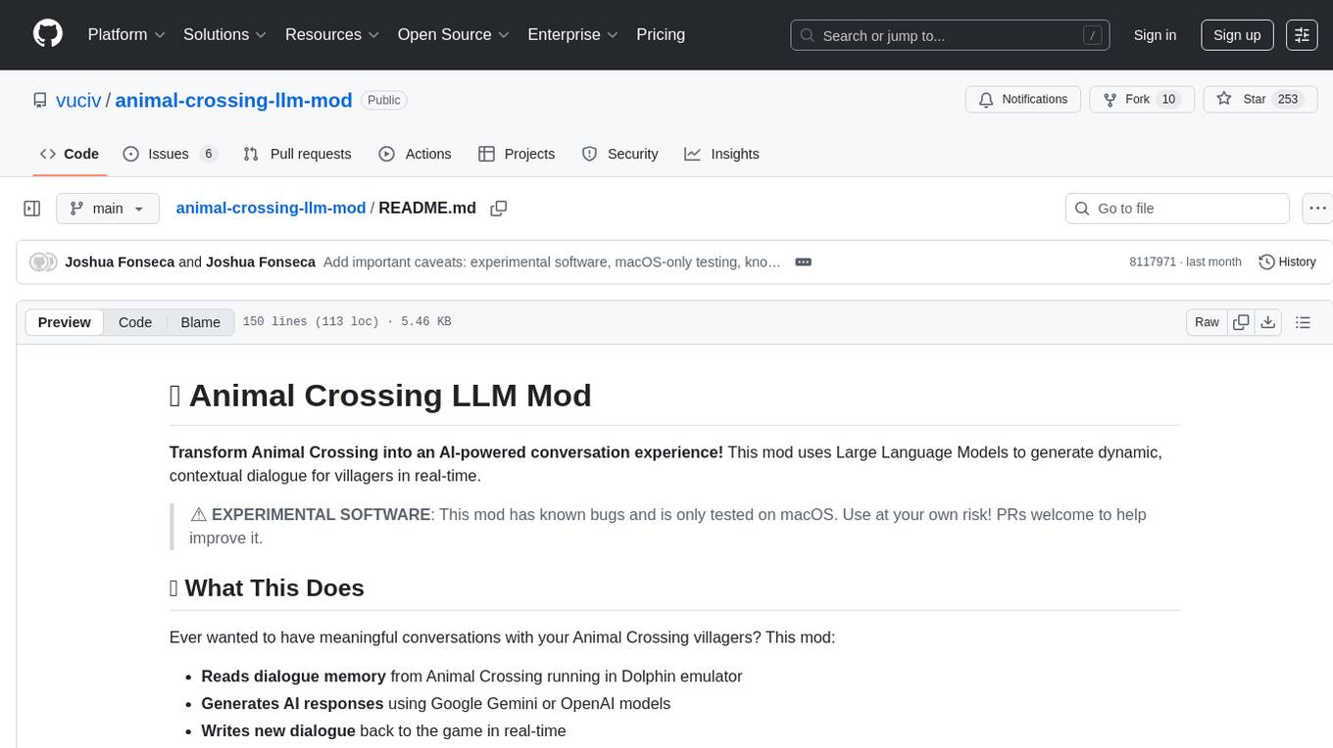Select the Preview view toggle
The height and width of the screenshot is (748, 1333).
[65, 322]
